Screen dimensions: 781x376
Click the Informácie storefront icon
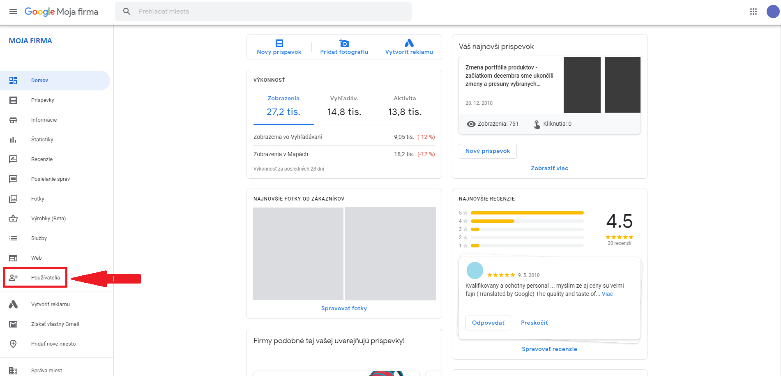click(x=13, y=120)
